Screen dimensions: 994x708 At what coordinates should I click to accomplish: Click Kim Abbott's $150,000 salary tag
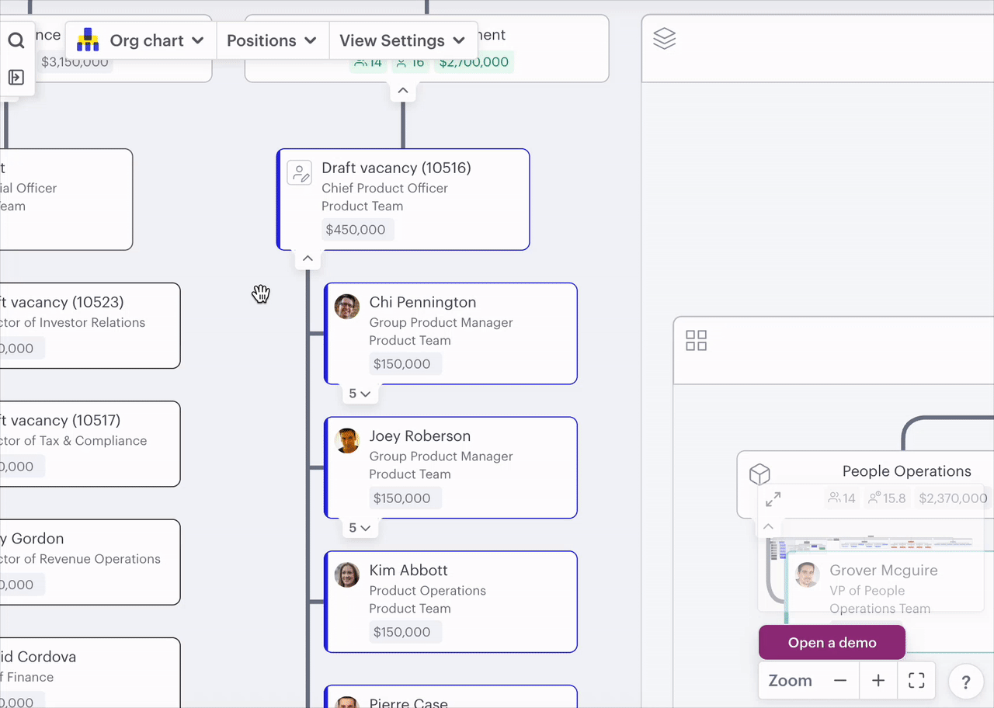tap(405, 632)
